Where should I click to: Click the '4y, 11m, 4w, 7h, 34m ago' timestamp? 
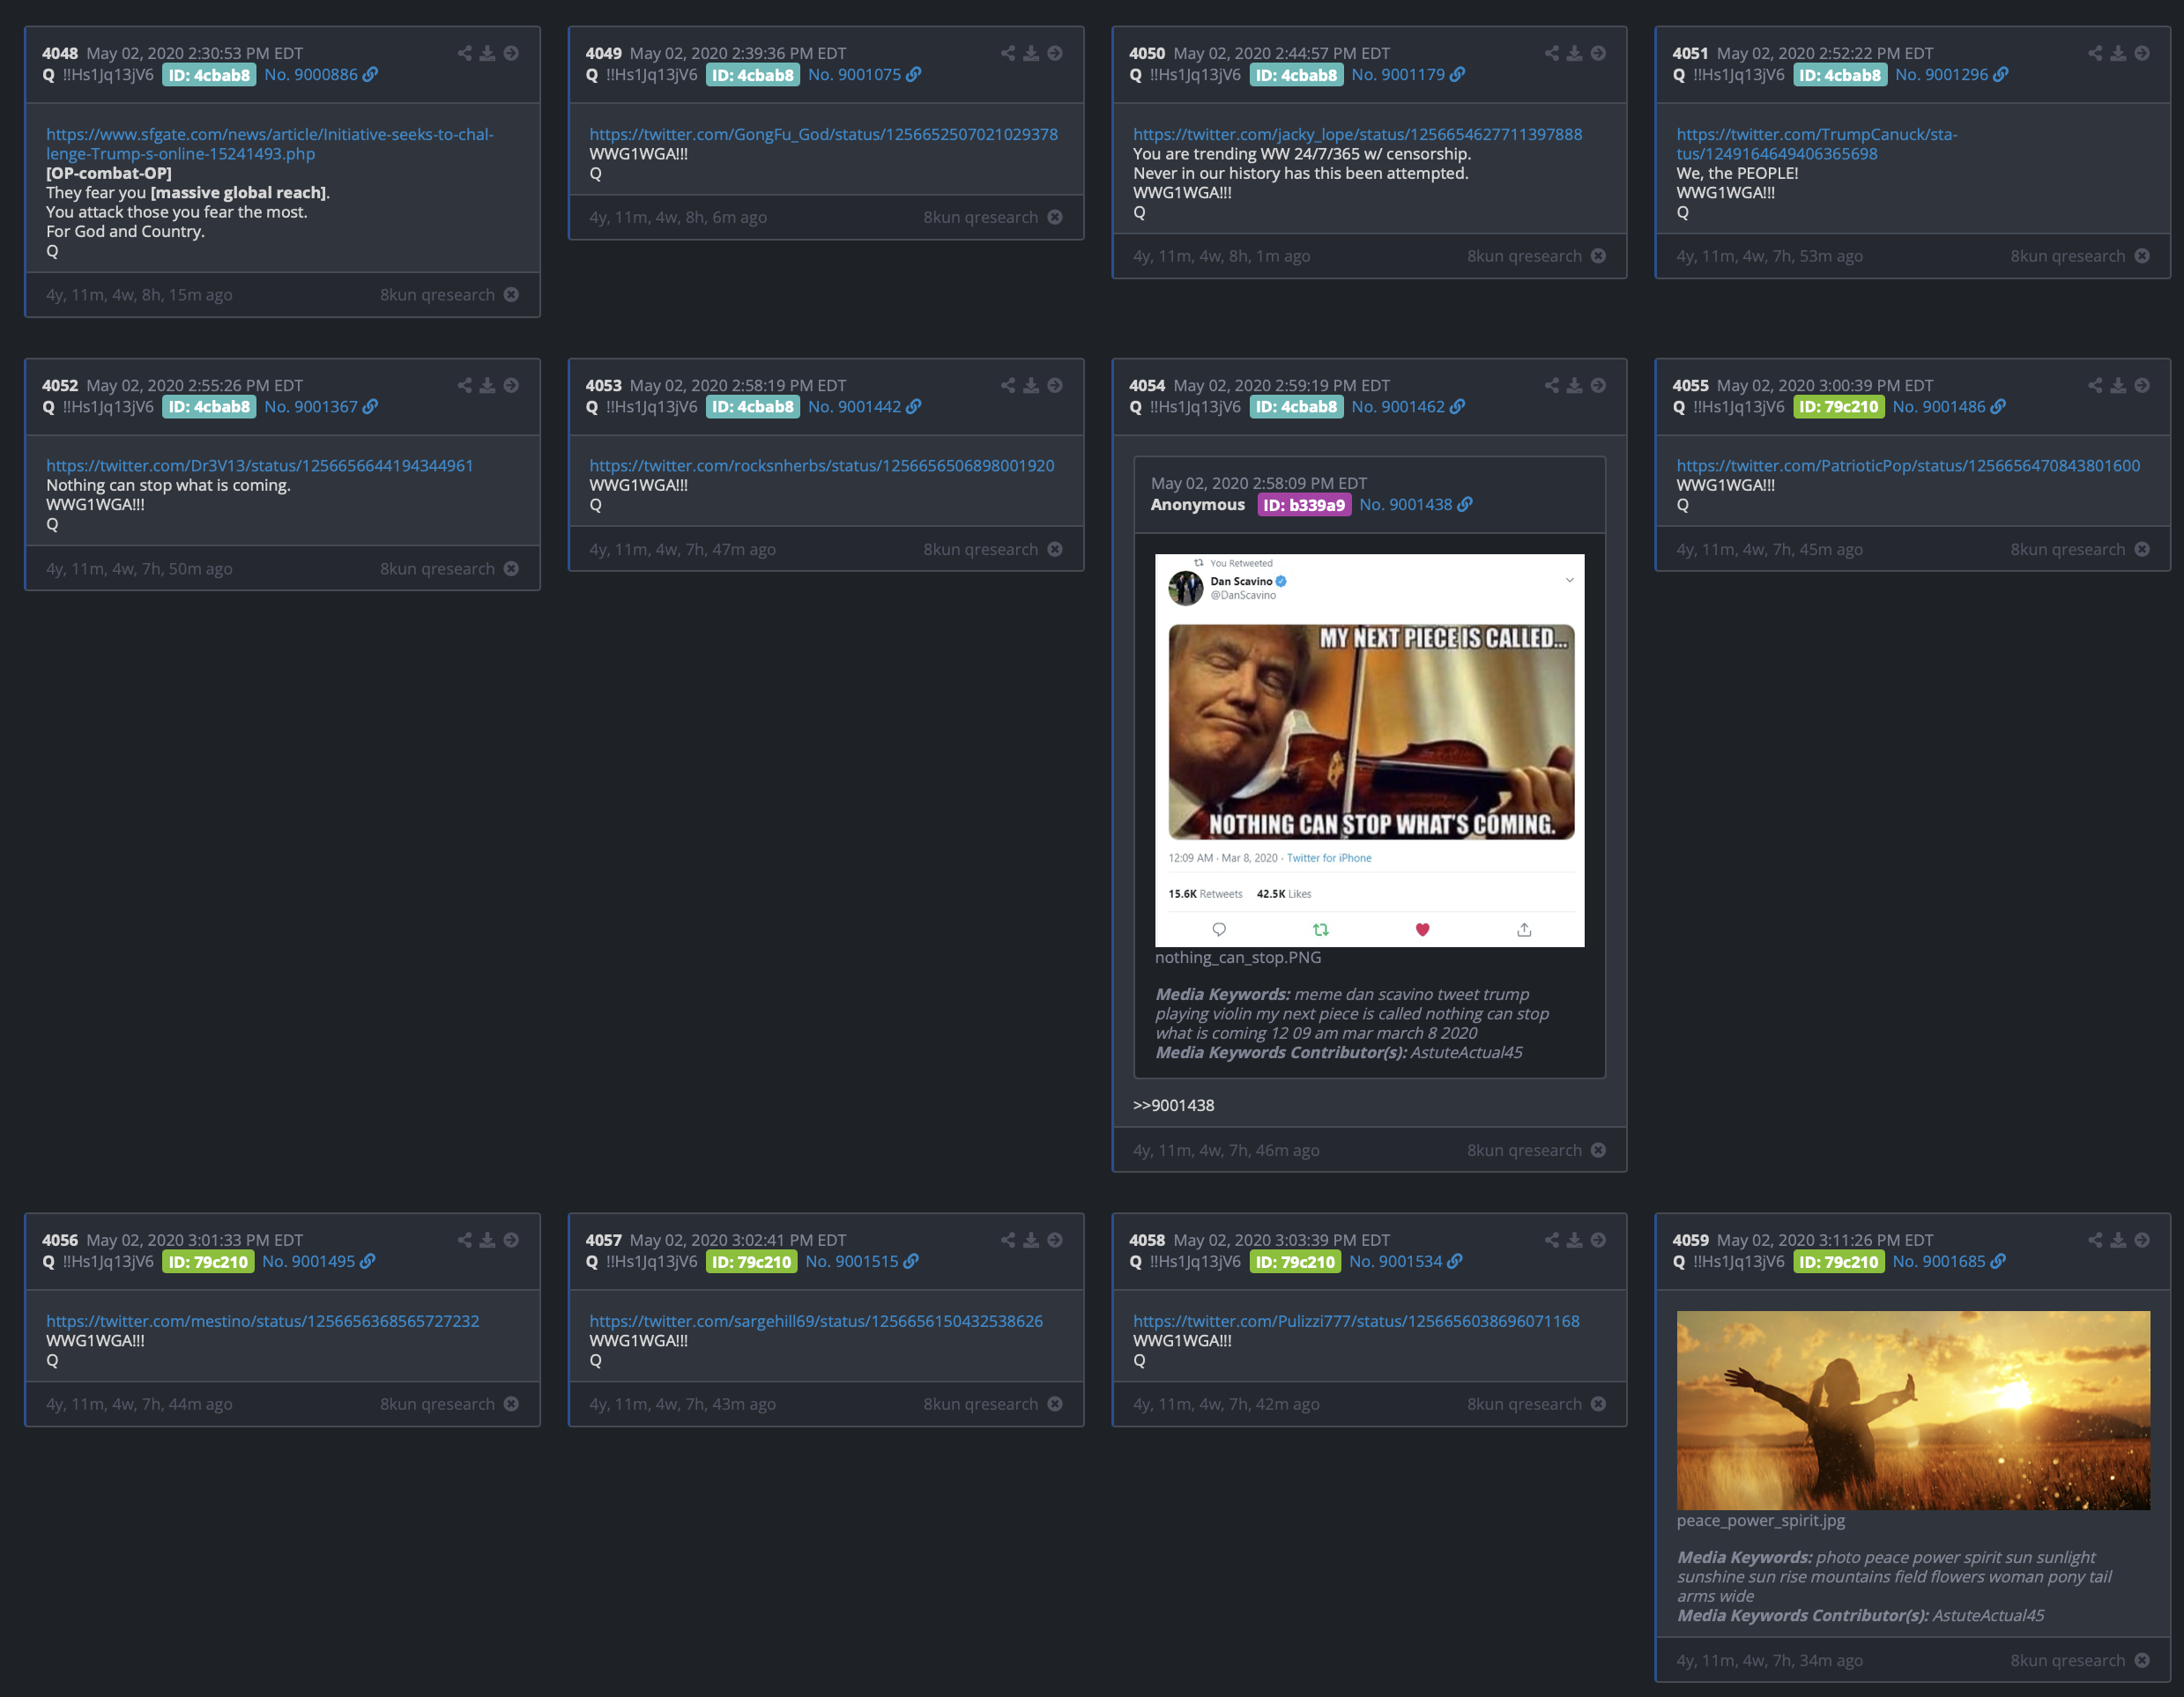(1769, 1660)
